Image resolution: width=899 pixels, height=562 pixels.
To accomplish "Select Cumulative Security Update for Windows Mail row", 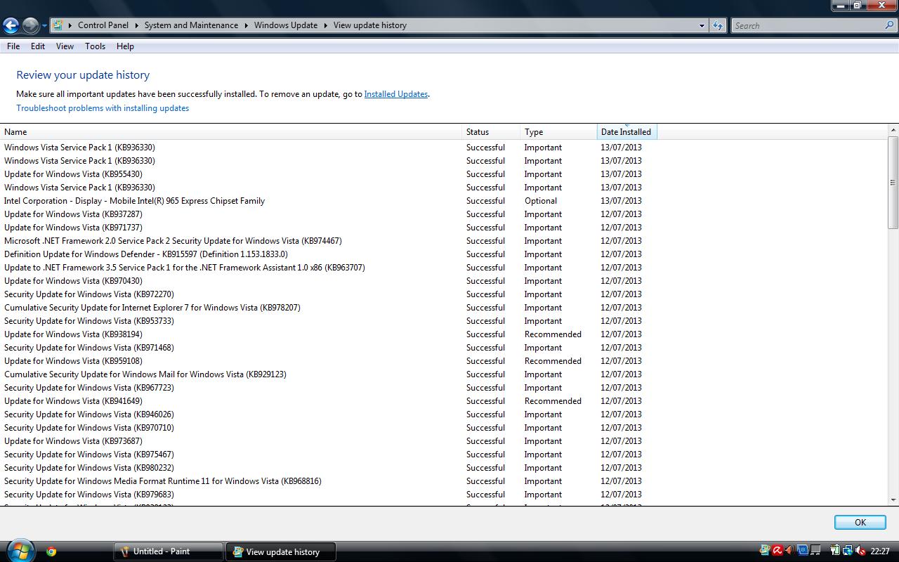I will 328,374.
